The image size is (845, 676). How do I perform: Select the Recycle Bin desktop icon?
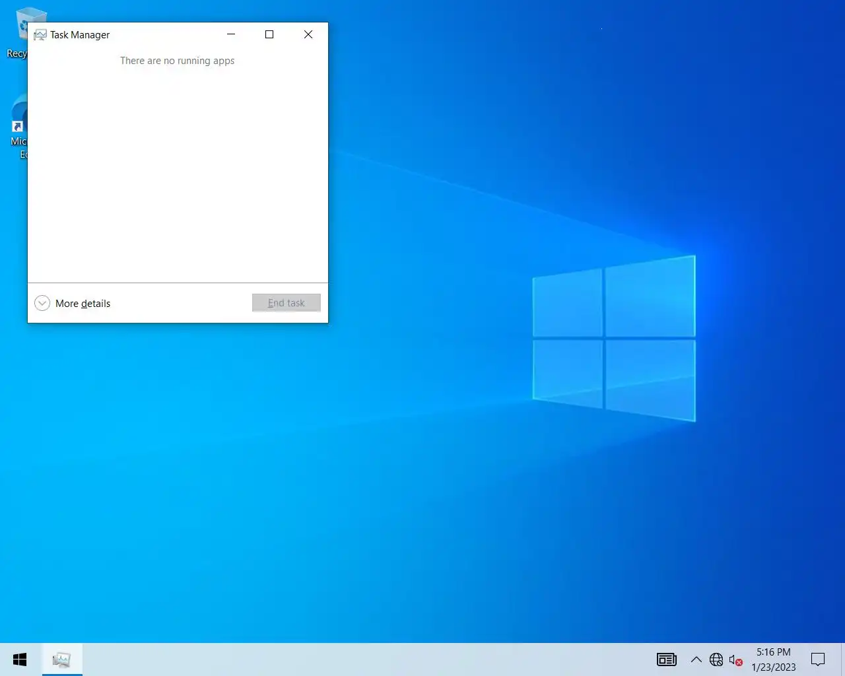tap(17, 33)
